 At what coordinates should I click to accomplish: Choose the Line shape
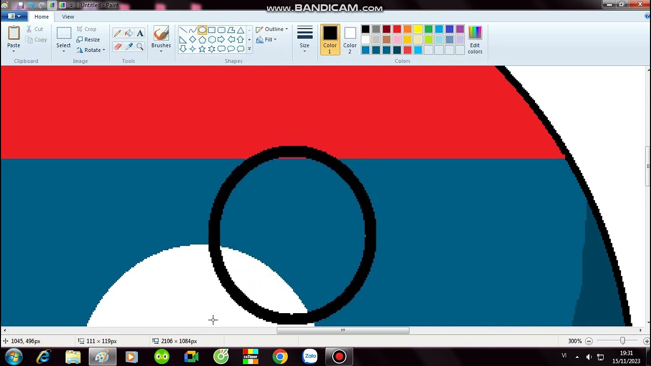click(183, 30)
